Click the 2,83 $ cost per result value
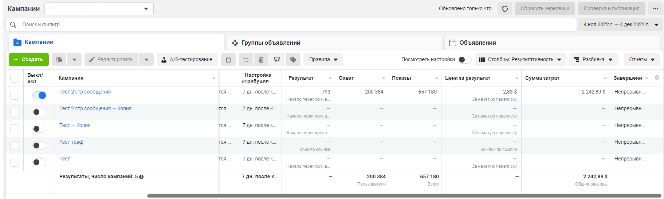The height and width of the screenshot is (199, 664). pyautogui.click(x=510, y=92)
